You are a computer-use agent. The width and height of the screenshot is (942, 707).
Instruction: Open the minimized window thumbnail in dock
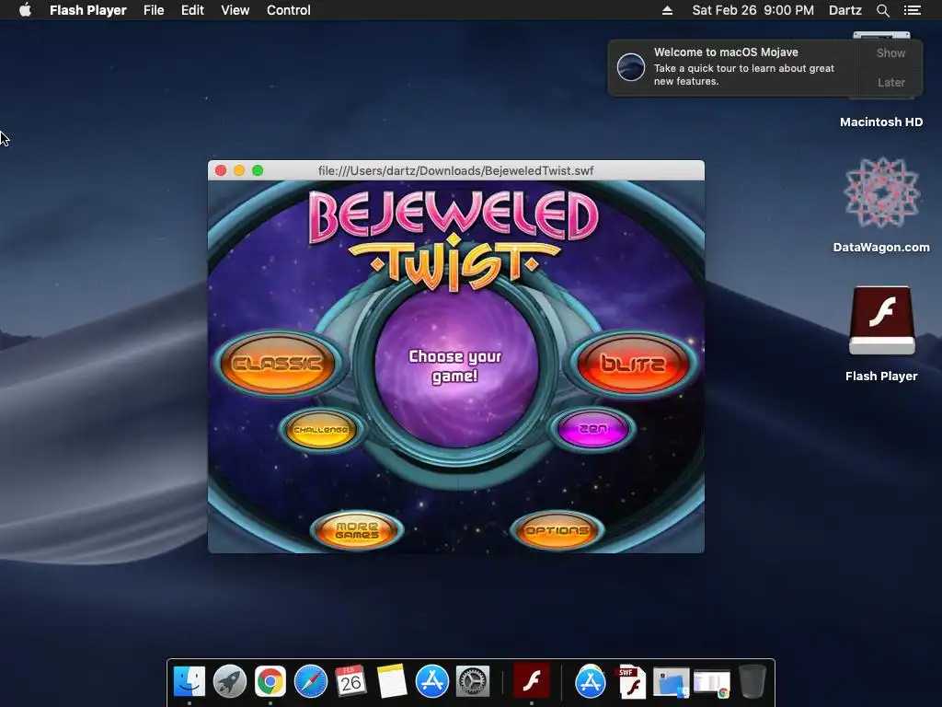click(x=712, y=684)
